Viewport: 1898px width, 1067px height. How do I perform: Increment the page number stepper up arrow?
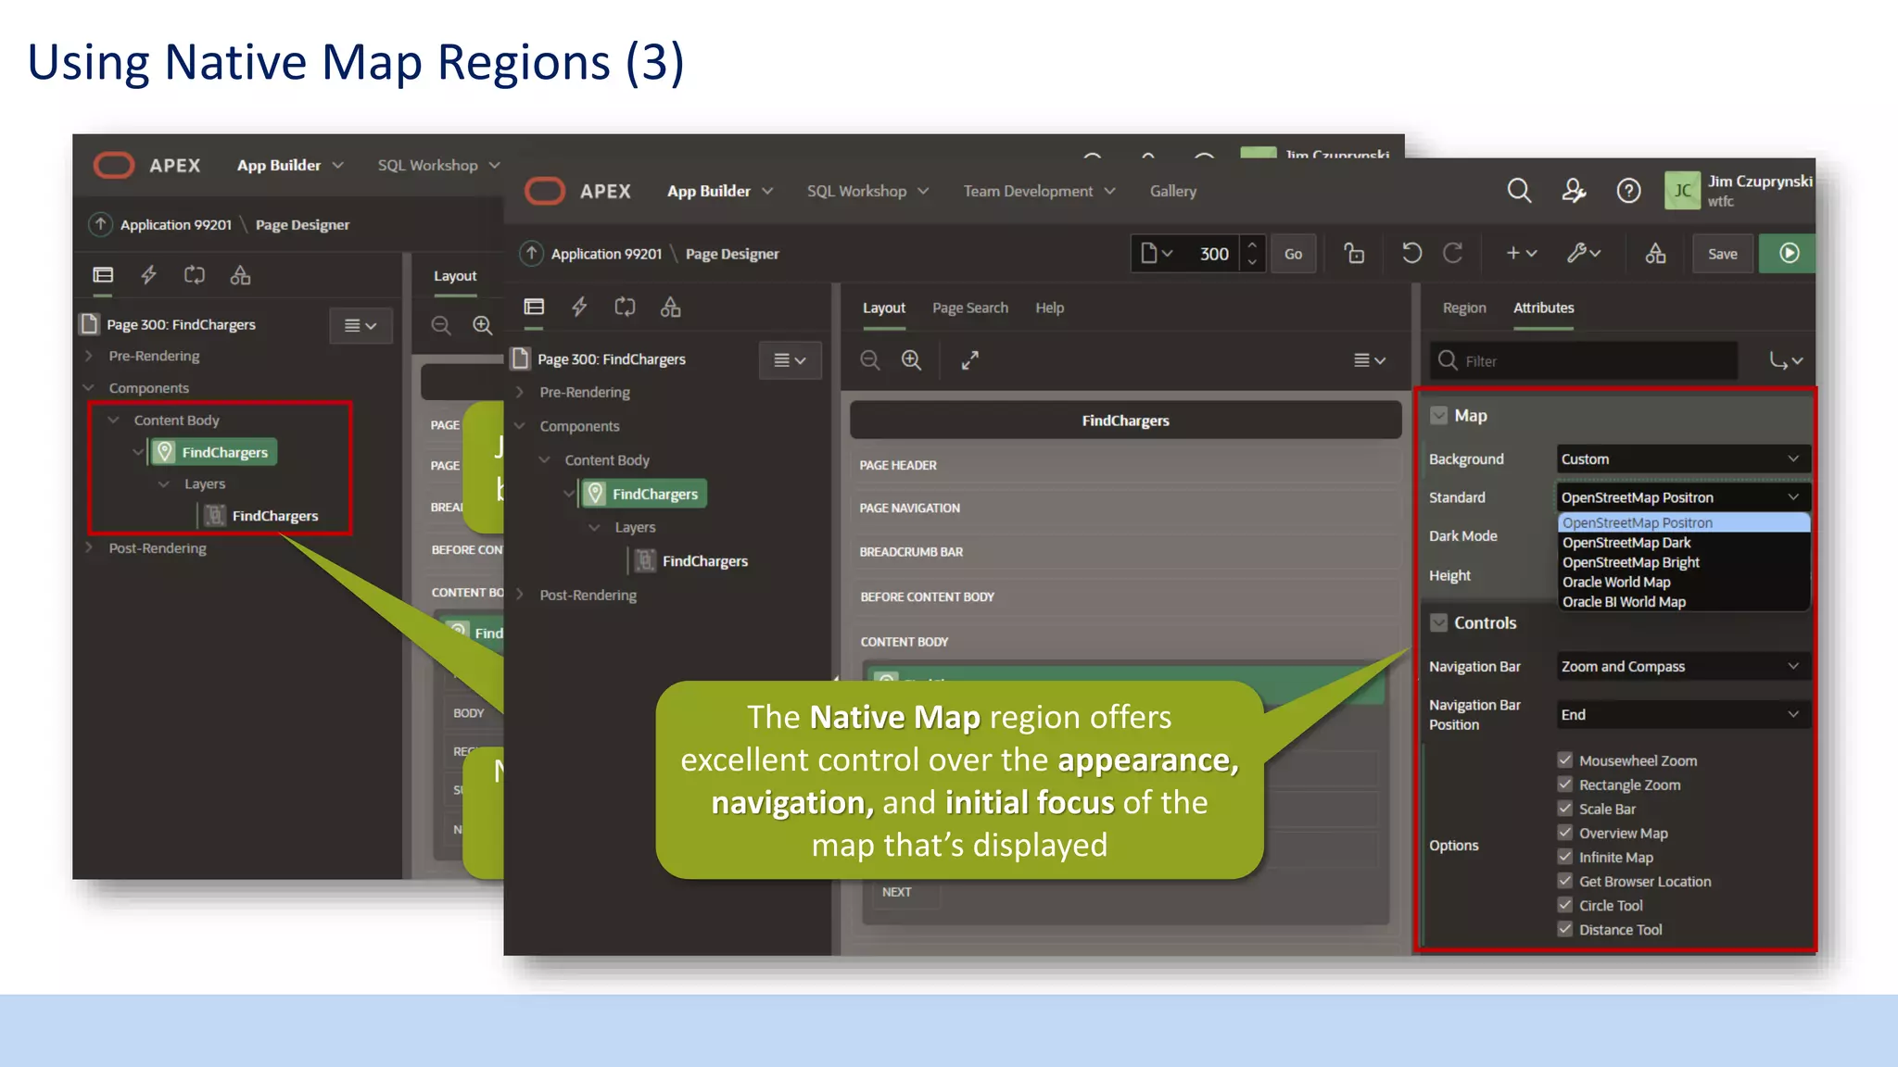pyautogui.click(x=1252, y=245)
